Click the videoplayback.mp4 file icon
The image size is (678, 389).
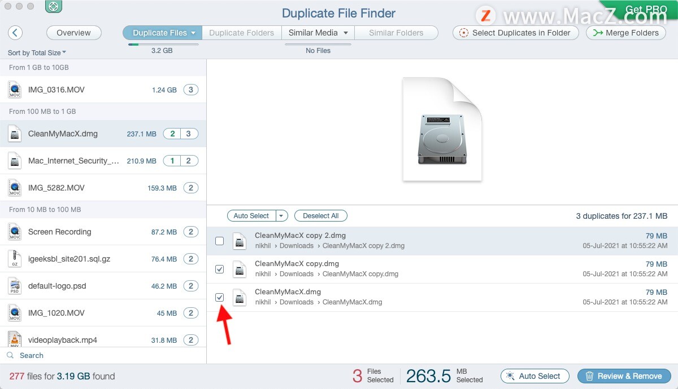pos(14,339)
